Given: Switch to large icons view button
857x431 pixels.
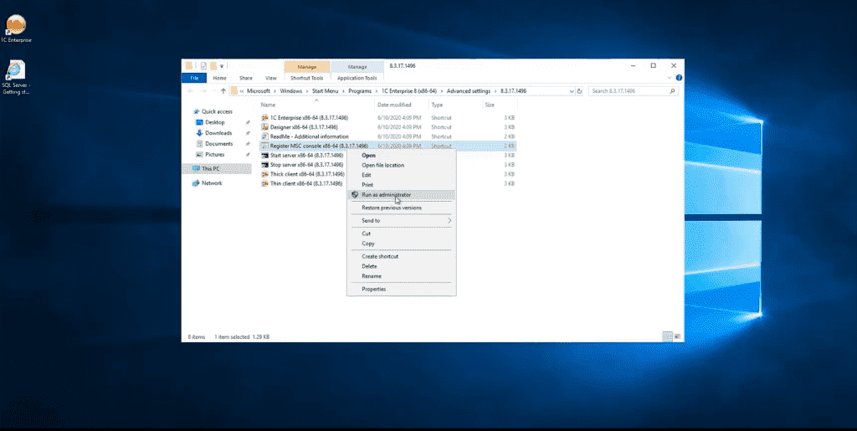Looking at the screenshot, I should [x=677, y=336].
